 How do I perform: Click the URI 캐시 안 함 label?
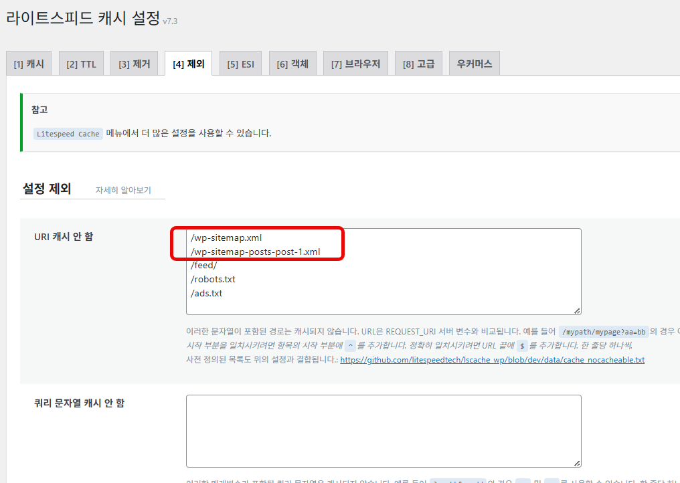click(64, 236)
